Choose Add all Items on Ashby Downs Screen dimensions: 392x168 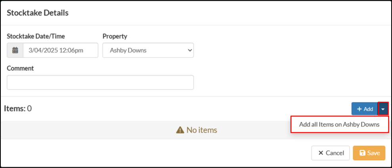click(x=340, y=125)
